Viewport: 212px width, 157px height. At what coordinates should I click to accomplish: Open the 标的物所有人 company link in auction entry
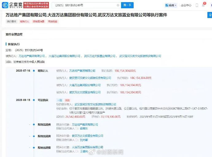[x=95, y=104]
